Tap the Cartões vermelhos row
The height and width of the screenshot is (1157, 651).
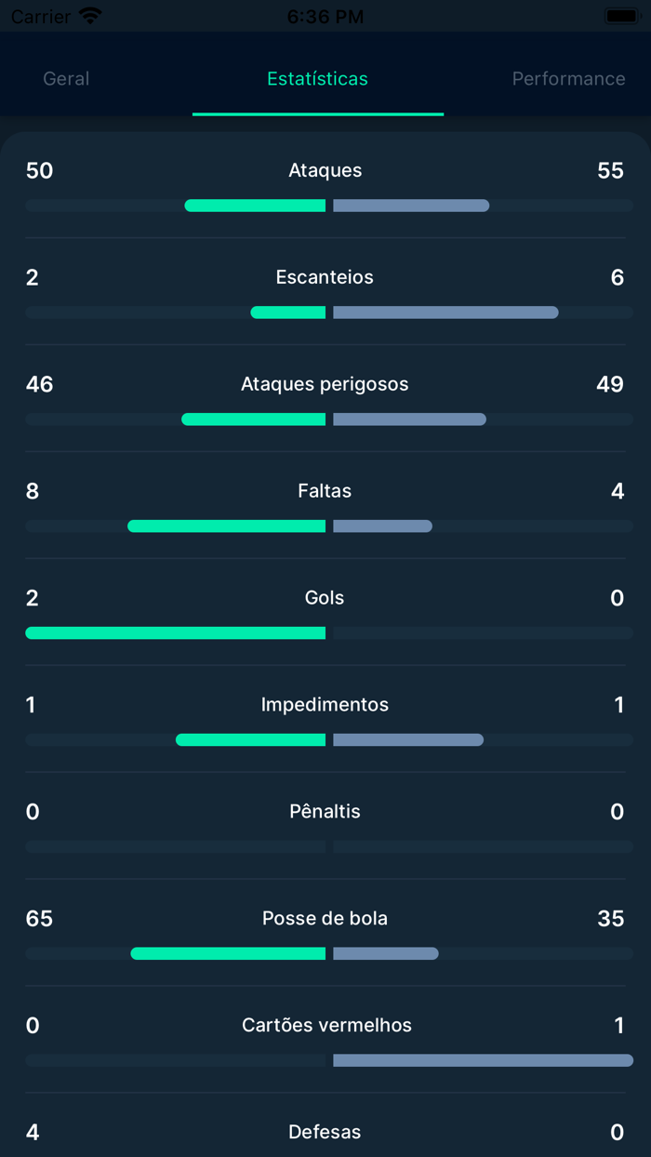coord(325,1025)
